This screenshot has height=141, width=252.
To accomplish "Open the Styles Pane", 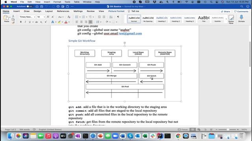I will 231,19.
